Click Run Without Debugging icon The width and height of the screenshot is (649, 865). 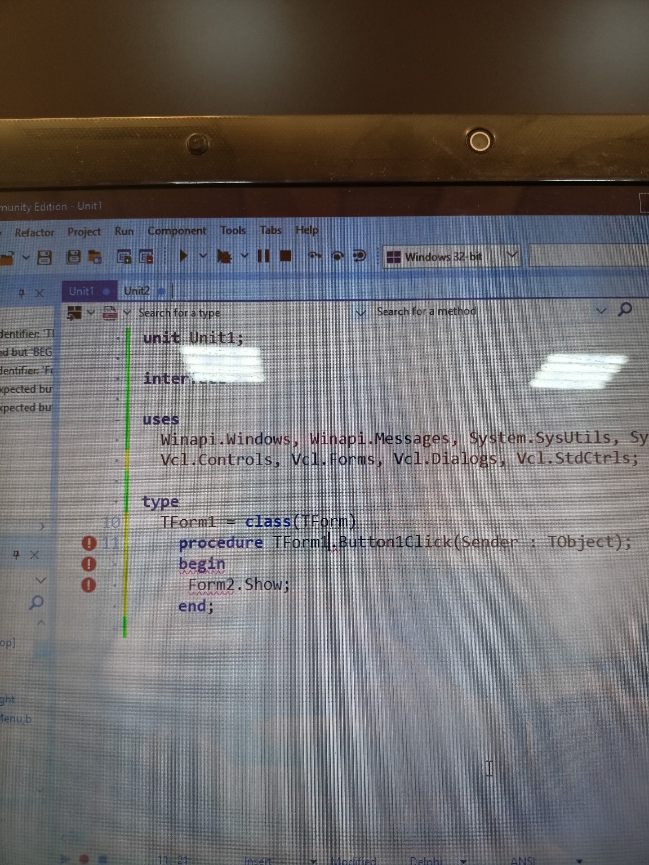224,257
